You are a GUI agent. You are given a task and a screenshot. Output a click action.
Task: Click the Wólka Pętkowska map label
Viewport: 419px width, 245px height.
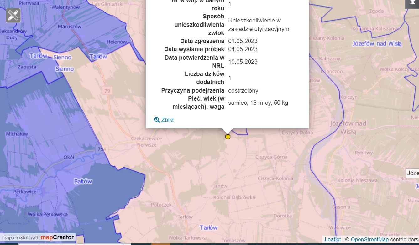pyautogui.click(x=48, y=214)
